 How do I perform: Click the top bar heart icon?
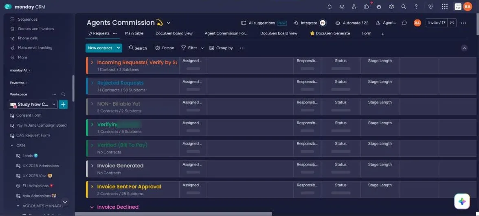point(431,7)
